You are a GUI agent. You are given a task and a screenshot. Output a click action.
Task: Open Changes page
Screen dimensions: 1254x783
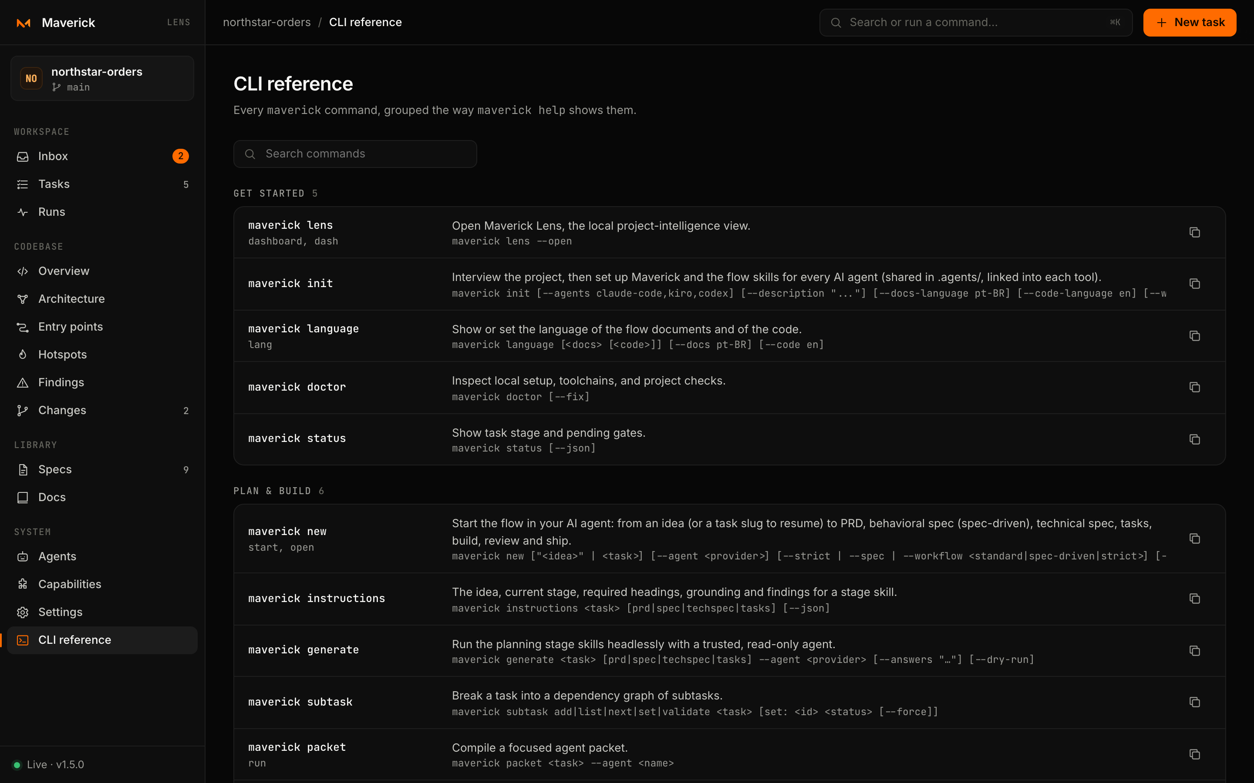[102, 410]
